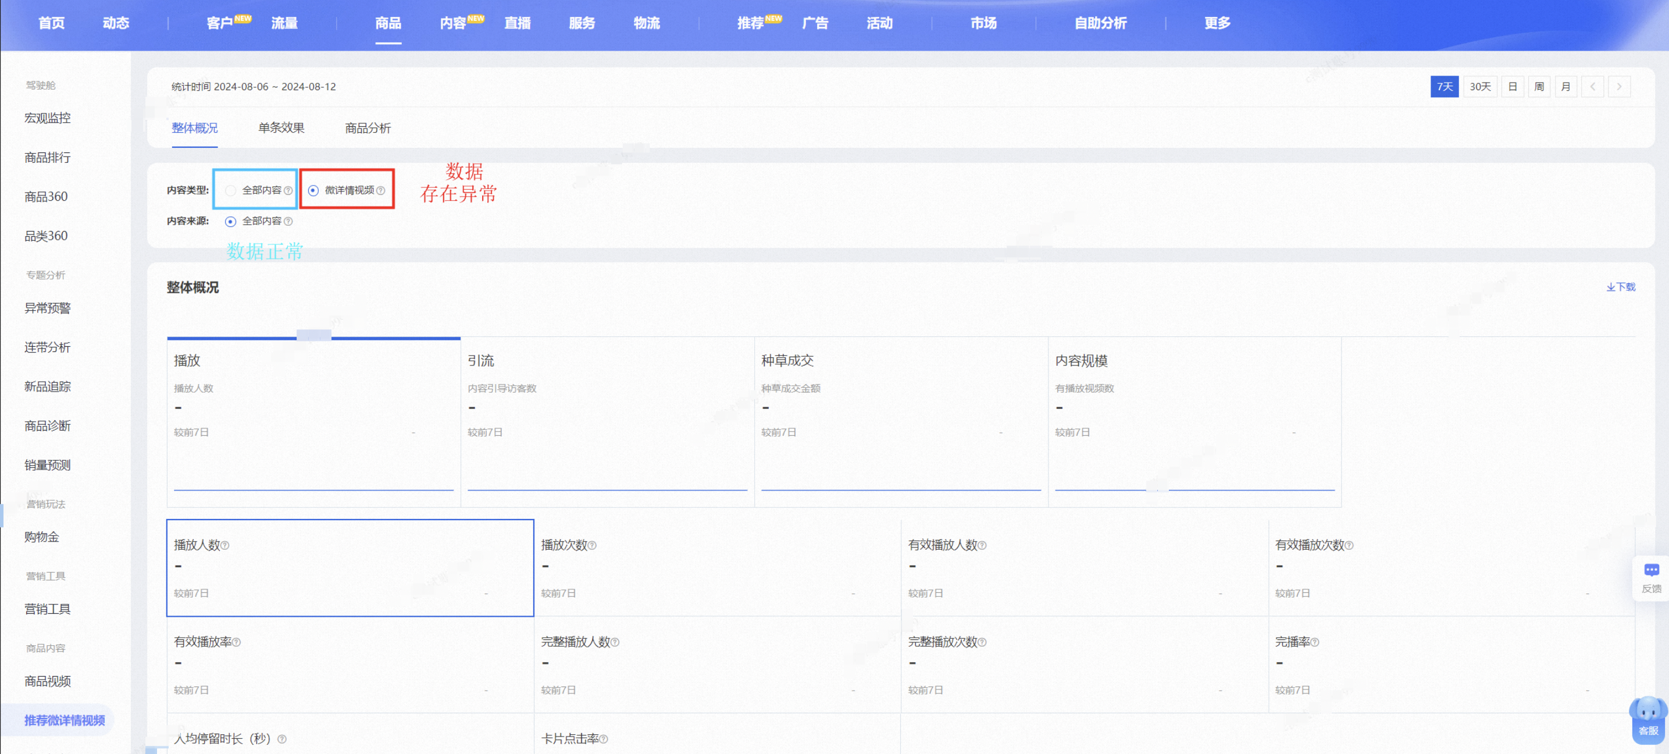Show tooltip icon for 播放人数 metric
Image resolution: width=1669 pixels, height=754 pixels.
pos(225,545)
